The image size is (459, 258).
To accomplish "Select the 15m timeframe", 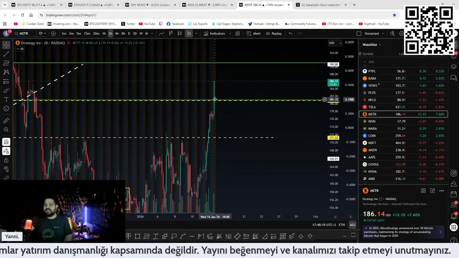I will (x=87, y=33).
